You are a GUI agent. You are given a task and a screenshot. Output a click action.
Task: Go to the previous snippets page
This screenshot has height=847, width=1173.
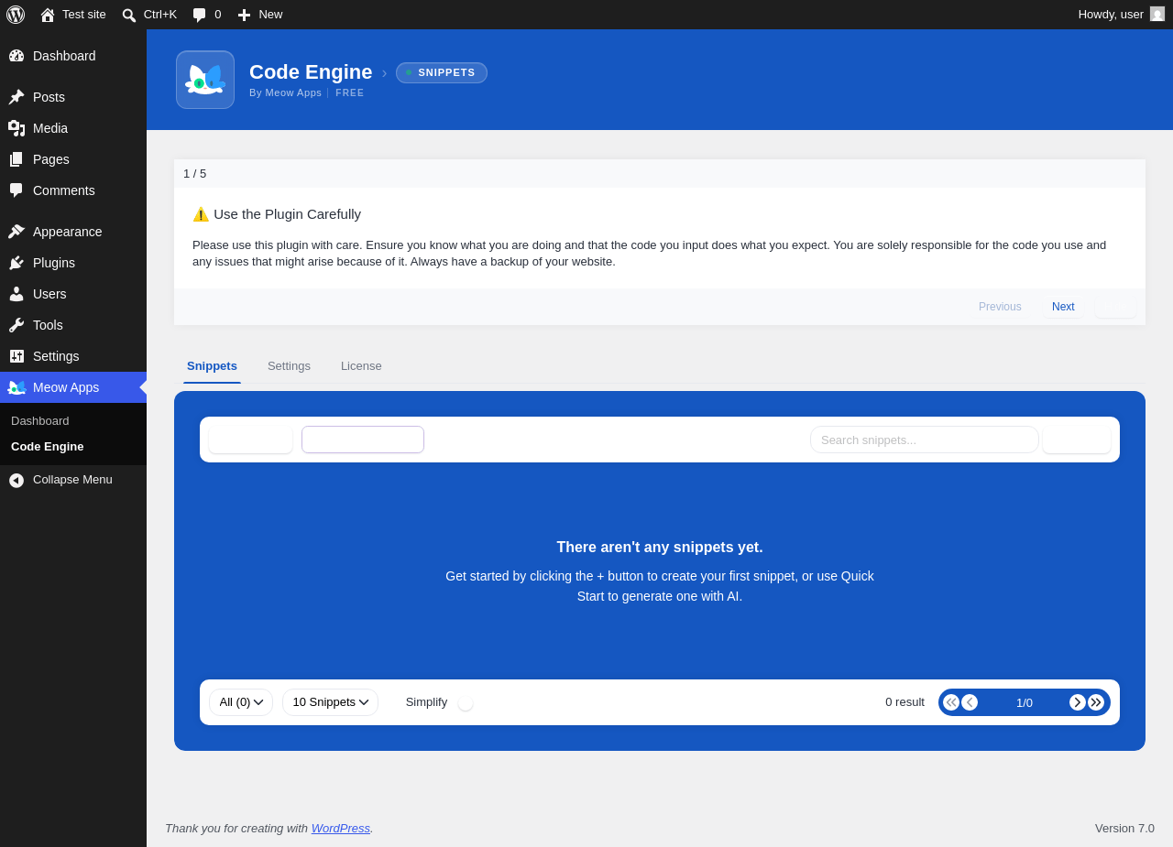coord(970,702)
